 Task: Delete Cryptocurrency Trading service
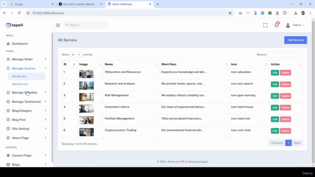285,131
